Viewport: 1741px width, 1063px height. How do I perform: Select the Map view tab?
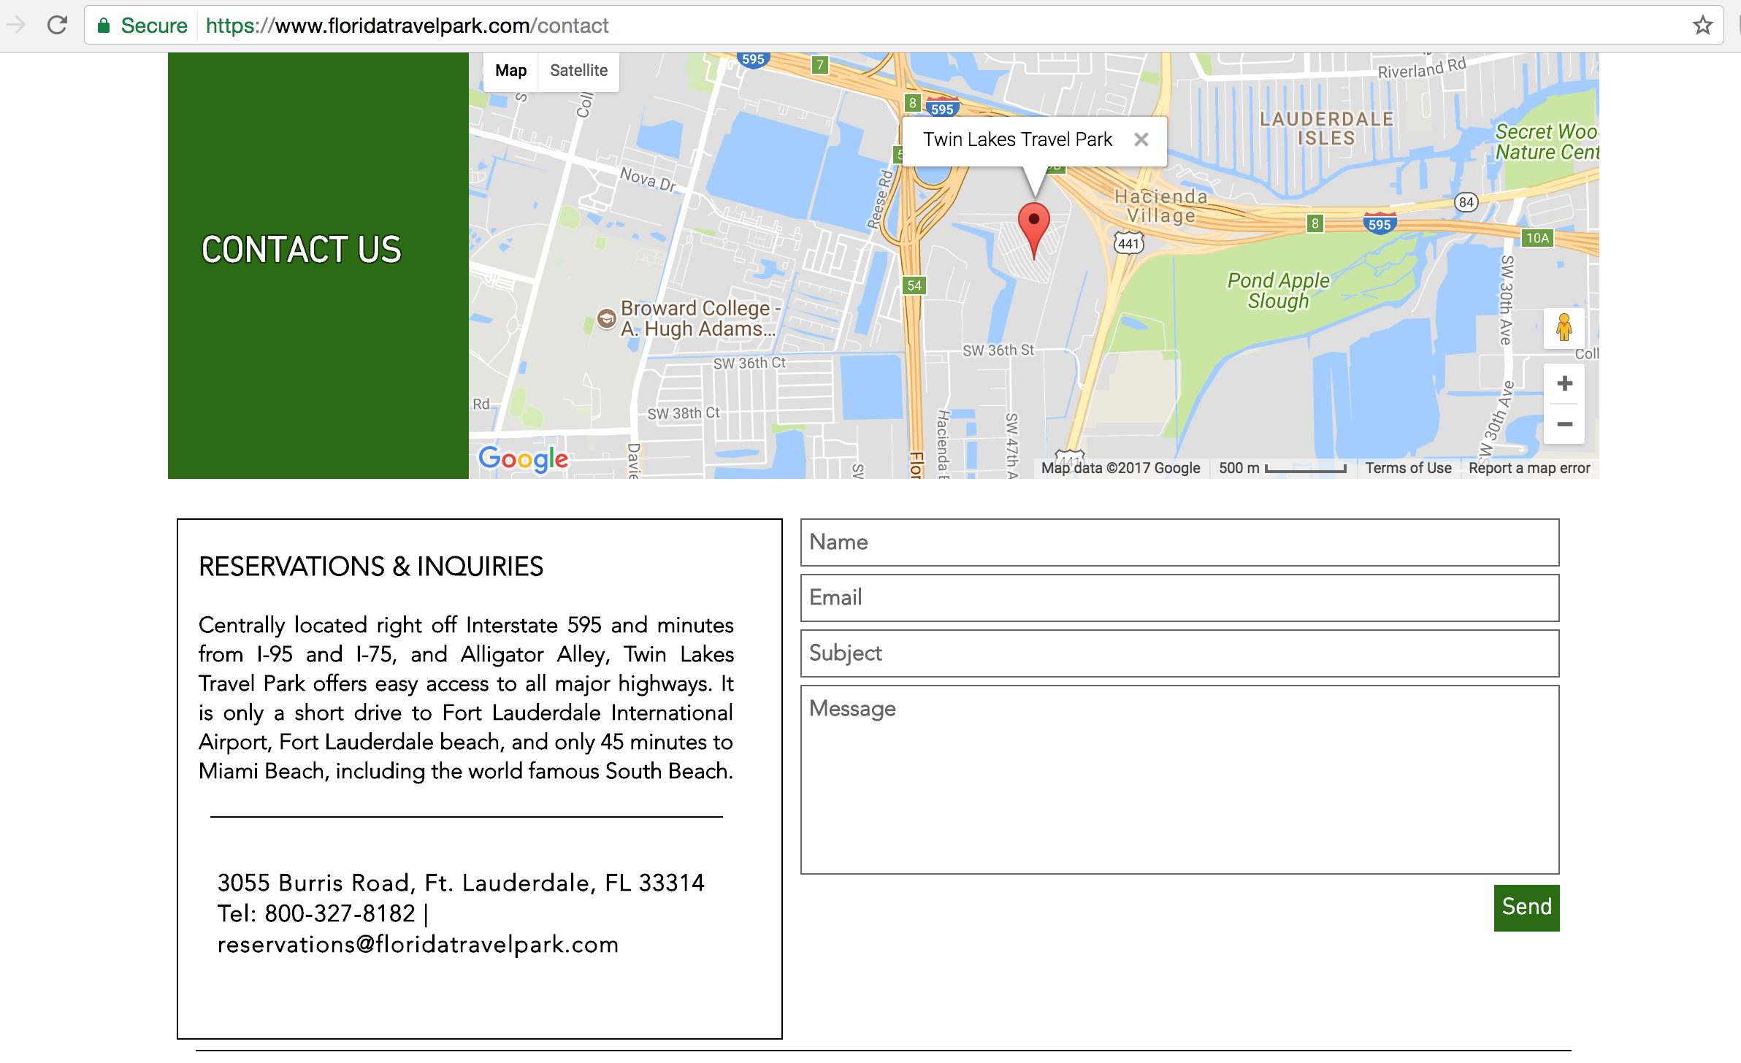point(510,71)
